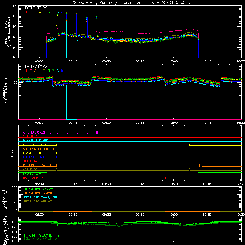Screen dimensions: 245x245
Task: Click 1000 tick label on rear segments axis
Action: click(14, 65)
